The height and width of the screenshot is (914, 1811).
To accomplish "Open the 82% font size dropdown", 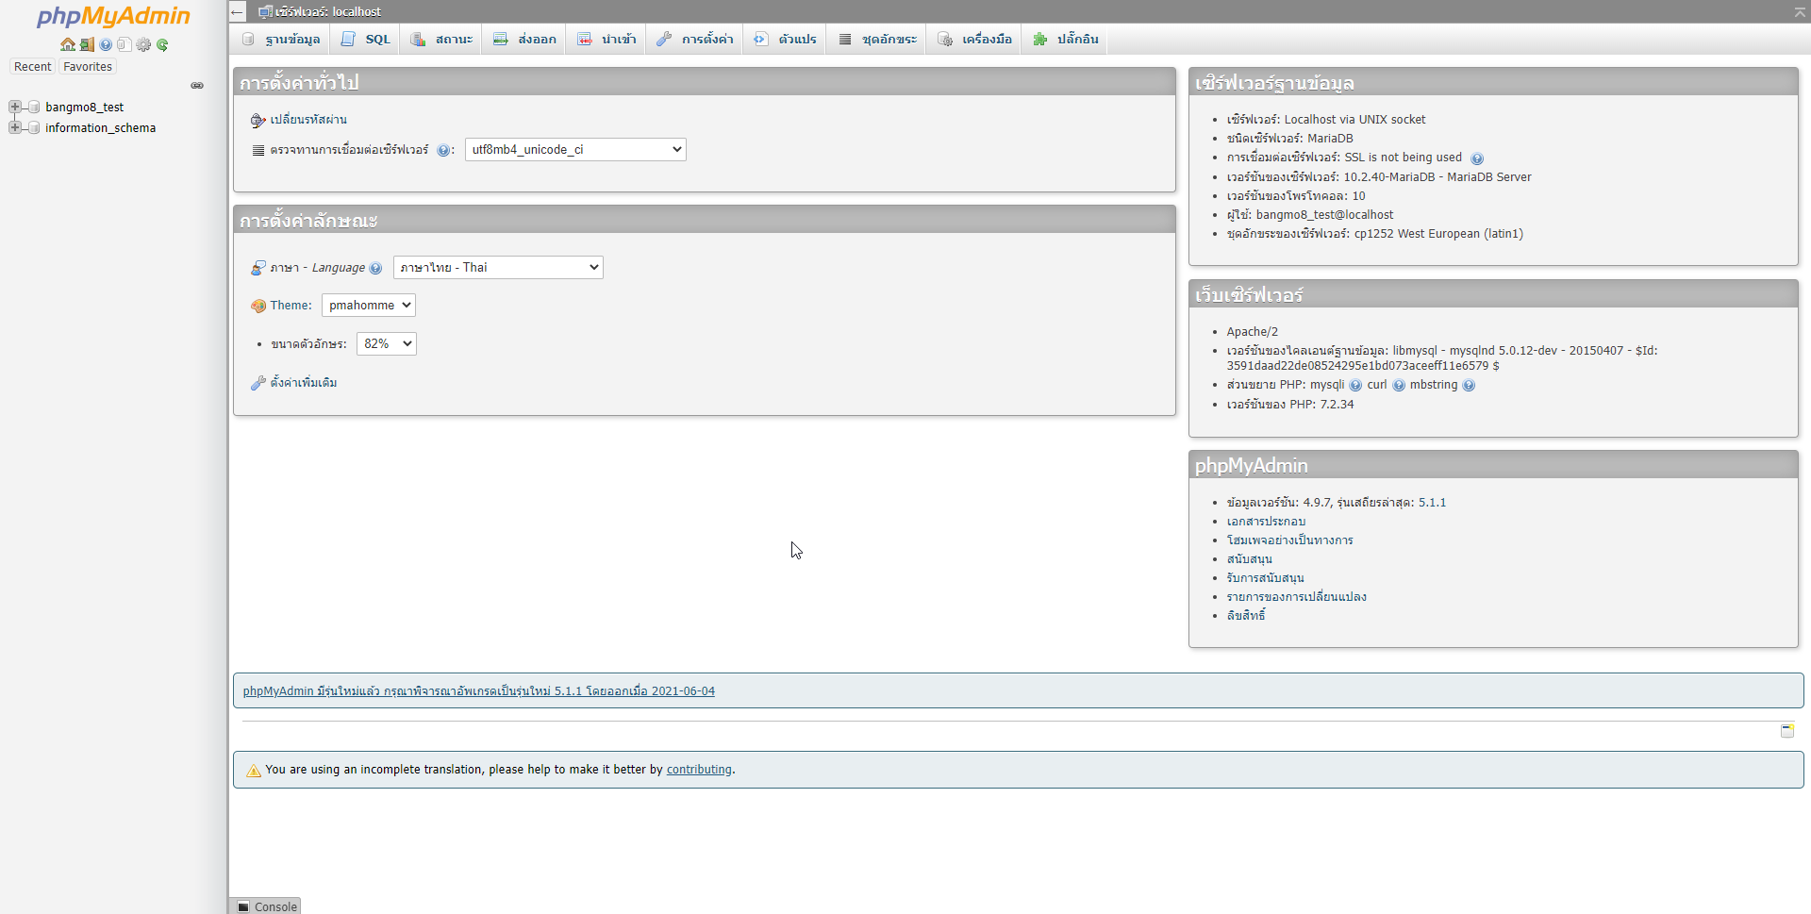I will pyautogui.click(x=387, y=344).
